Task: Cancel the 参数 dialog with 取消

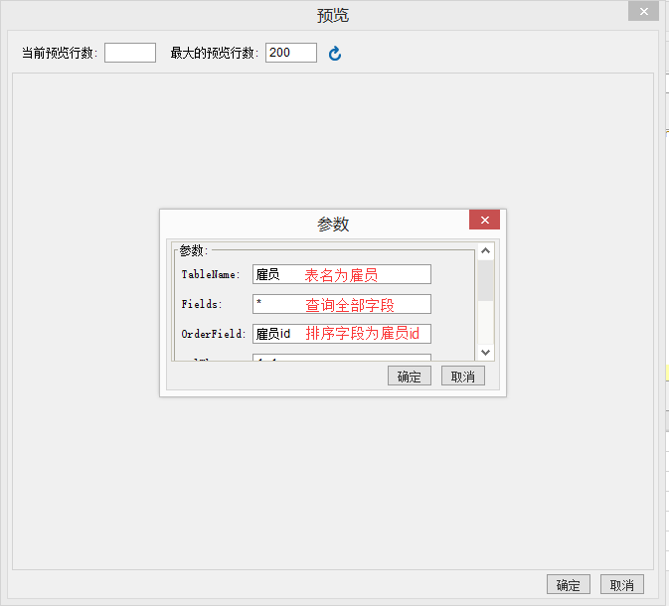Action: [463, 376]
